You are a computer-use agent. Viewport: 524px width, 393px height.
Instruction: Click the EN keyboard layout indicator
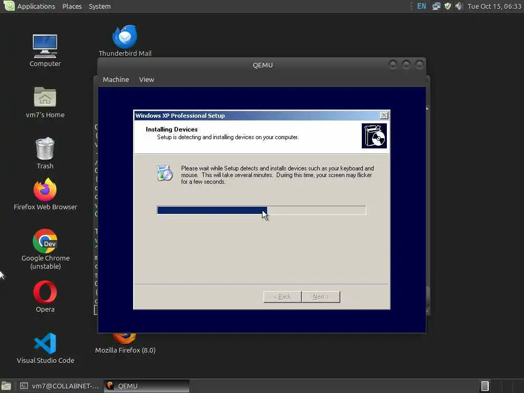point(422,6)
